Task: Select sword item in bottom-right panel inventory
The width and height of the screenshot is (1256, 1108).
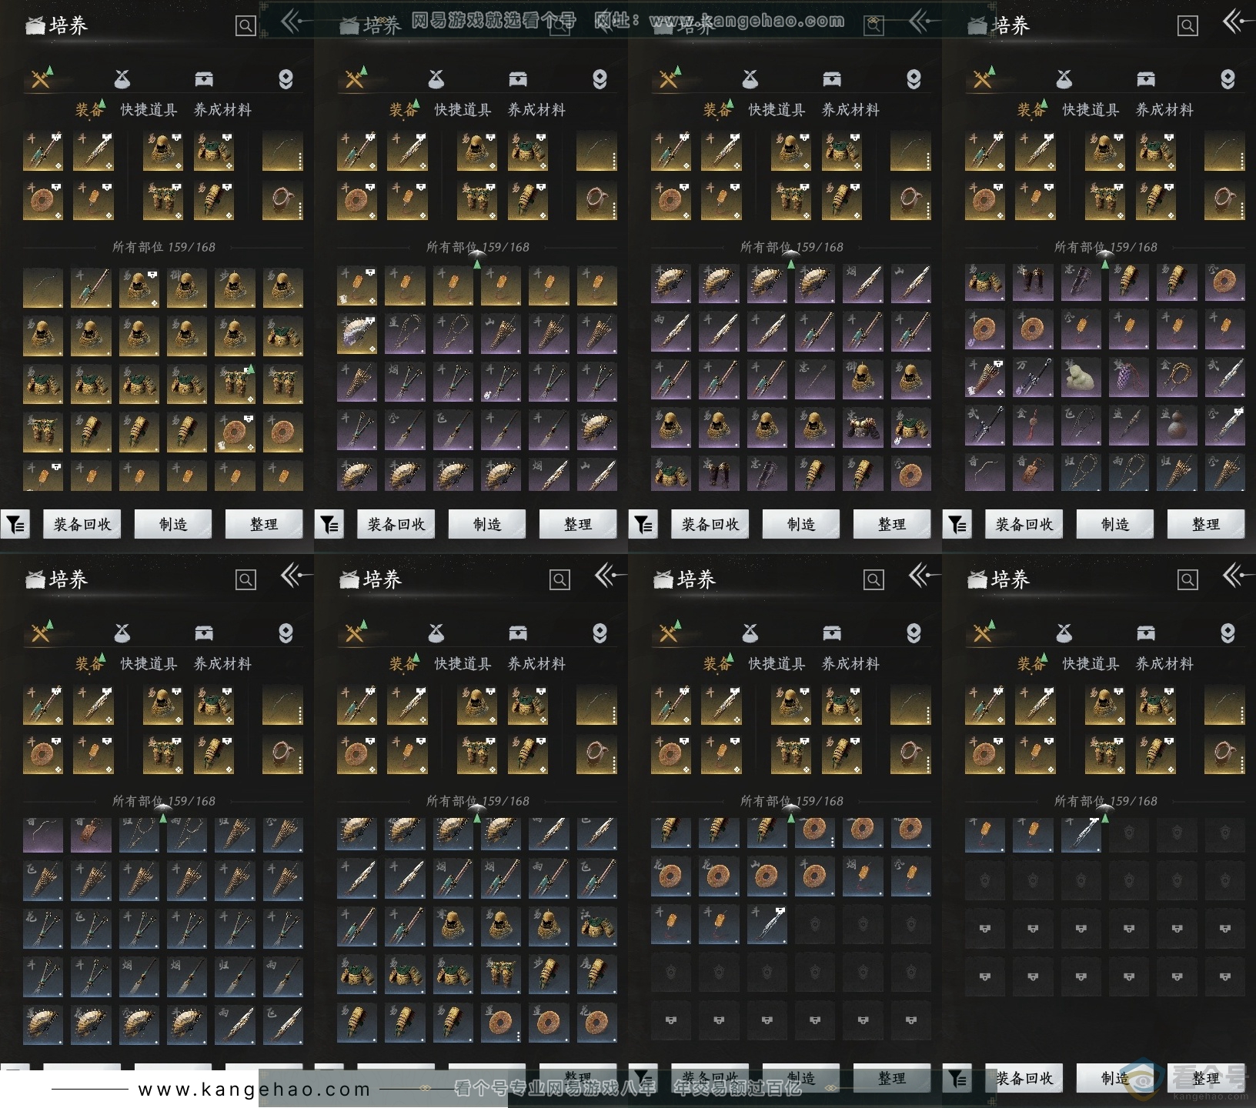Action: 1081,835
